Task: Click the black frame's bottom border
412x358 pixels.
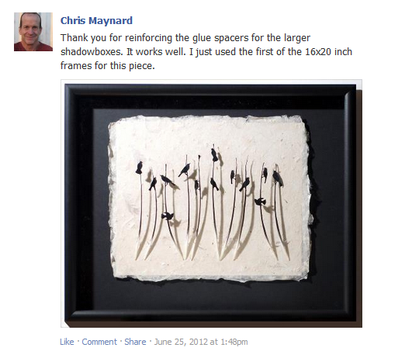Action: (x=210, y=315)
